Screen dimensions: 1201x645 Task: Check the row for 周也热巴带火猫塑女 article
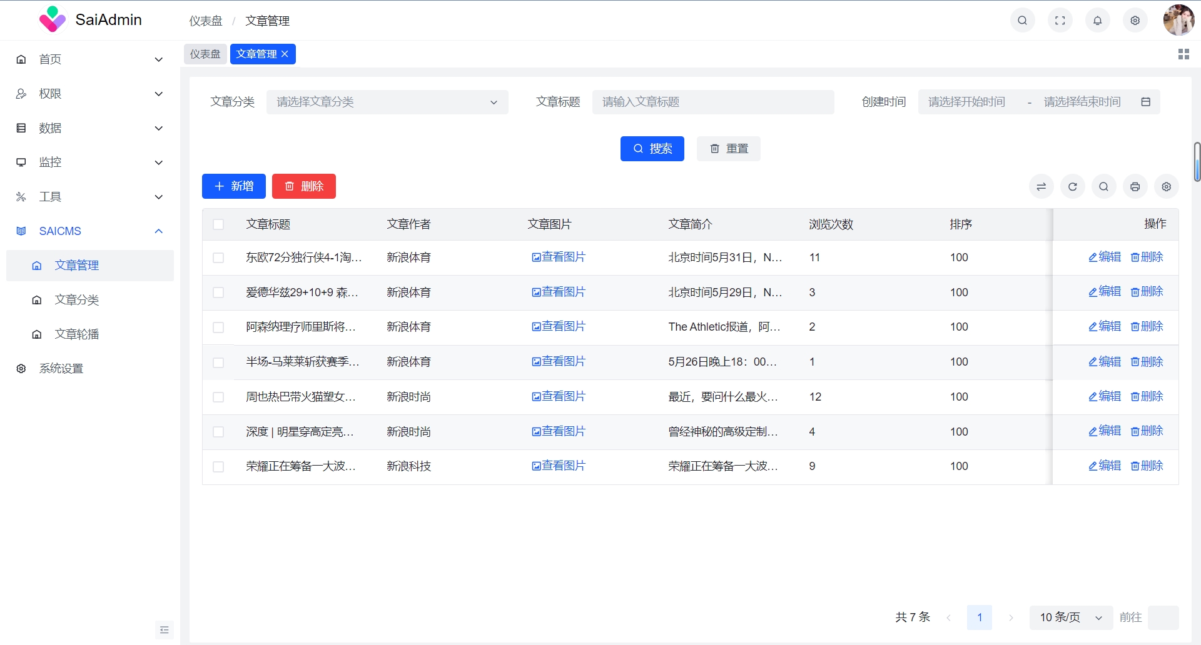(x=218, y=397)
